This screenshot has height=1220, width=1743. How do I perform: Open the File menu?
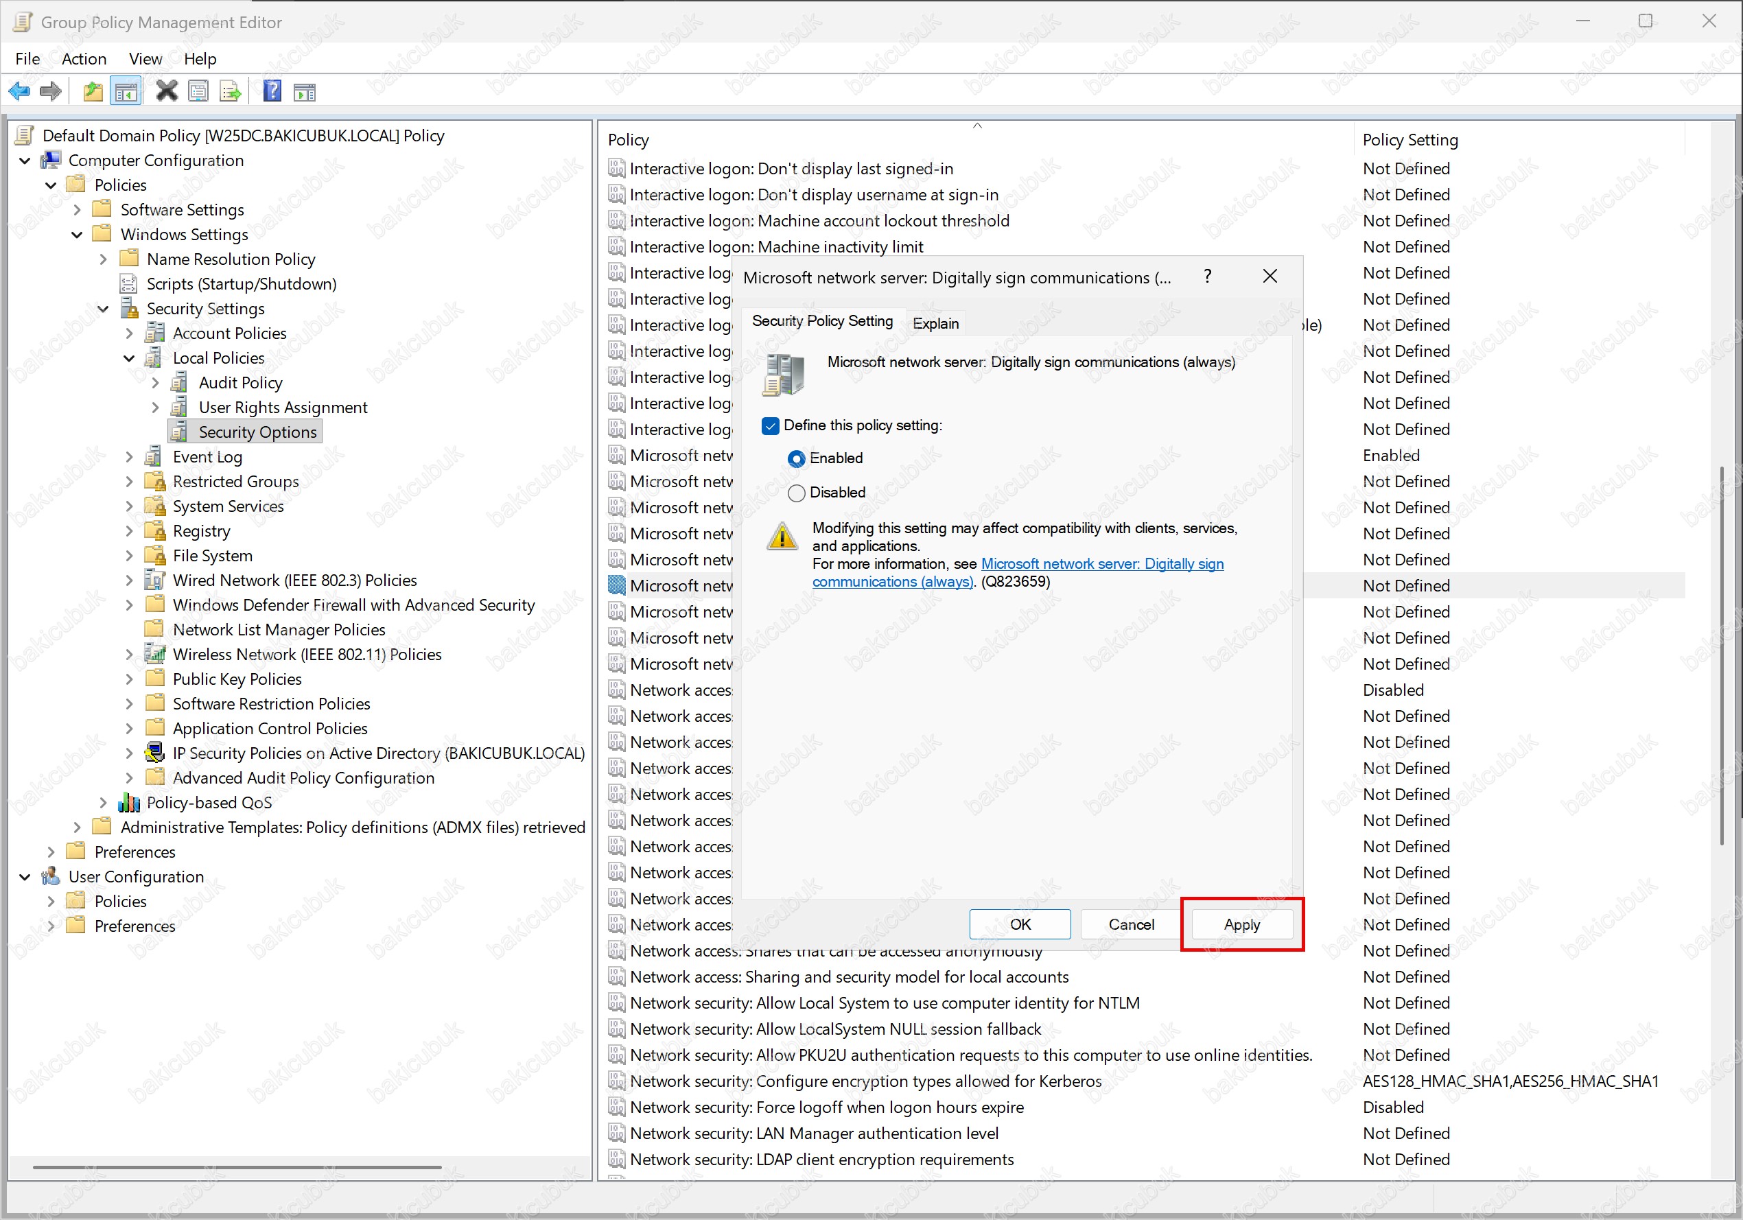pyautogui.click(x=27, y=58)
